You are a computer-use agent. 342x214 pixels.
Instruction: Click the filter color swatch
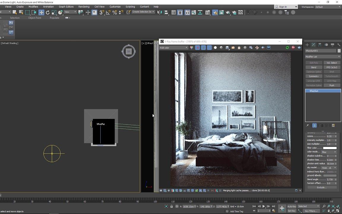(x=330, y=148)
